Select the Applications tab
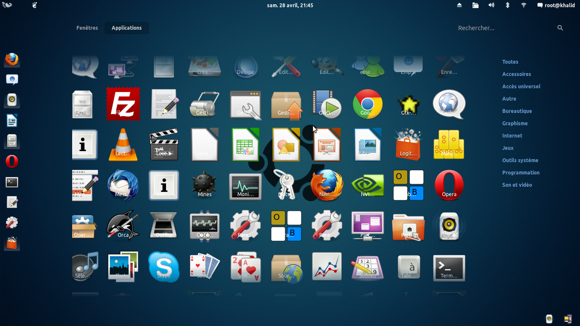Screen dimensions: 580x326 point(127,28)
